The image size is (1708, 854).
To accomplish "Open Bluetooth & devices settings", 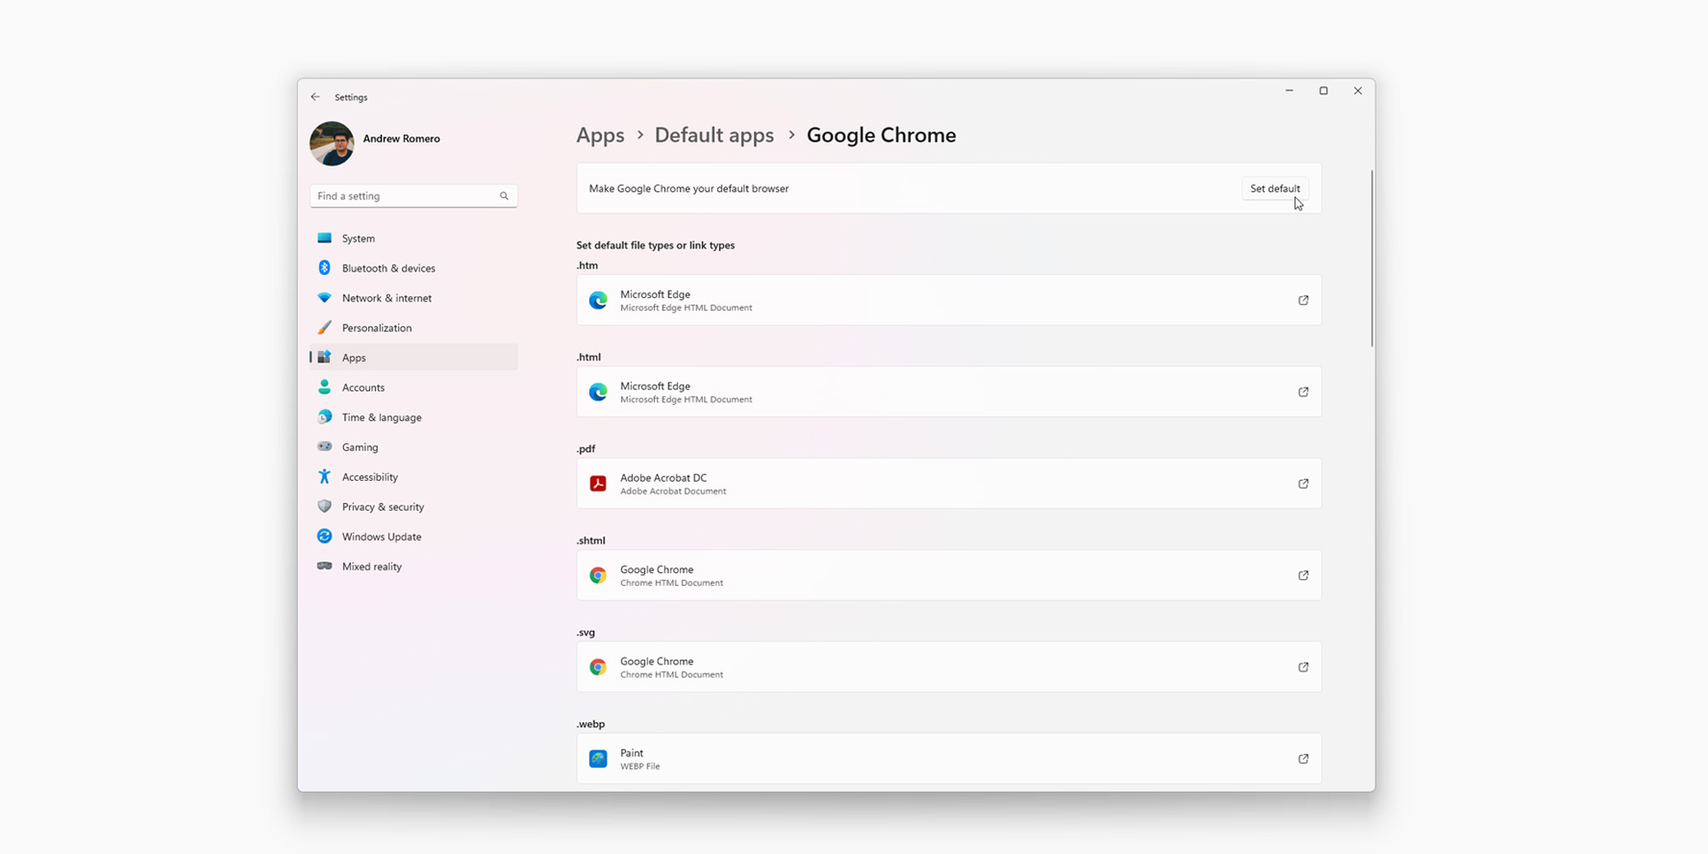I will 389,268.
